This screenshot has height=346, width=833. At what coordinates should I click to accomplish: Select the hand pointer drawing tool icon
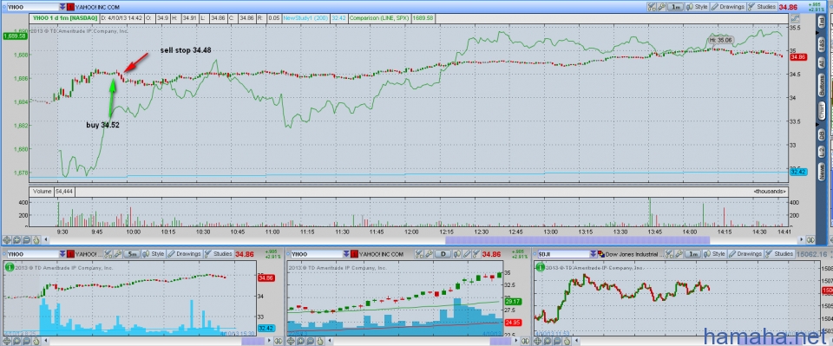(x=36, y=240)
